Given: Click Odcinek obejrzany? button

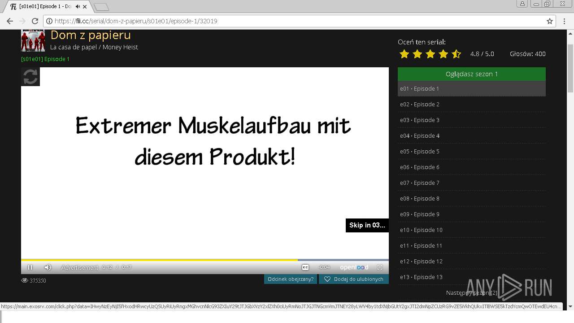Looking at the screenshot, I should [x=291, y=279].
